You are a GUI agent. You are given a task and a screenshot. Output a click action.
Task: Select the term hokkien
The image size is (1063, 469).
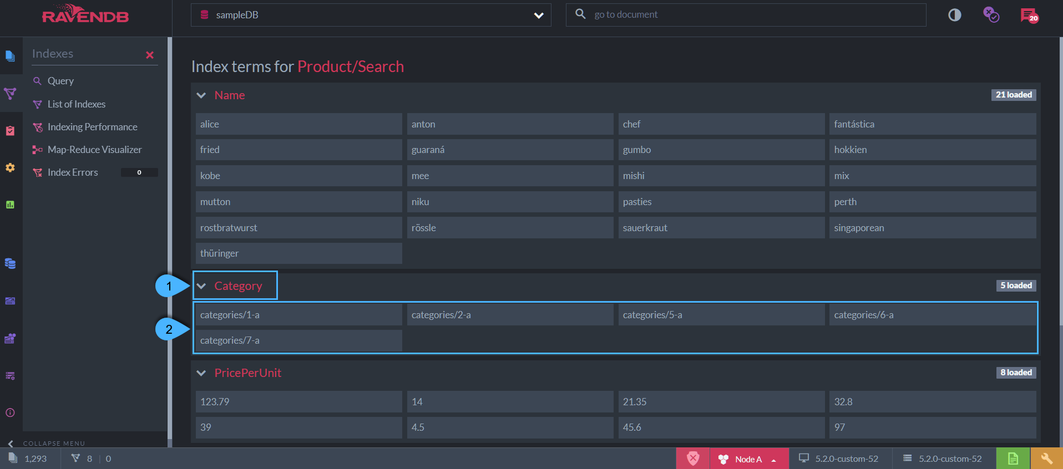tap(933, 150)
